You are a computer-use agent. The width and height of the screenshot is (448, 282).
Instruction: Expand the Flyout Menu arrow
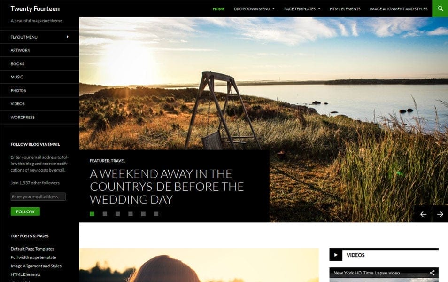pos(68,37)
